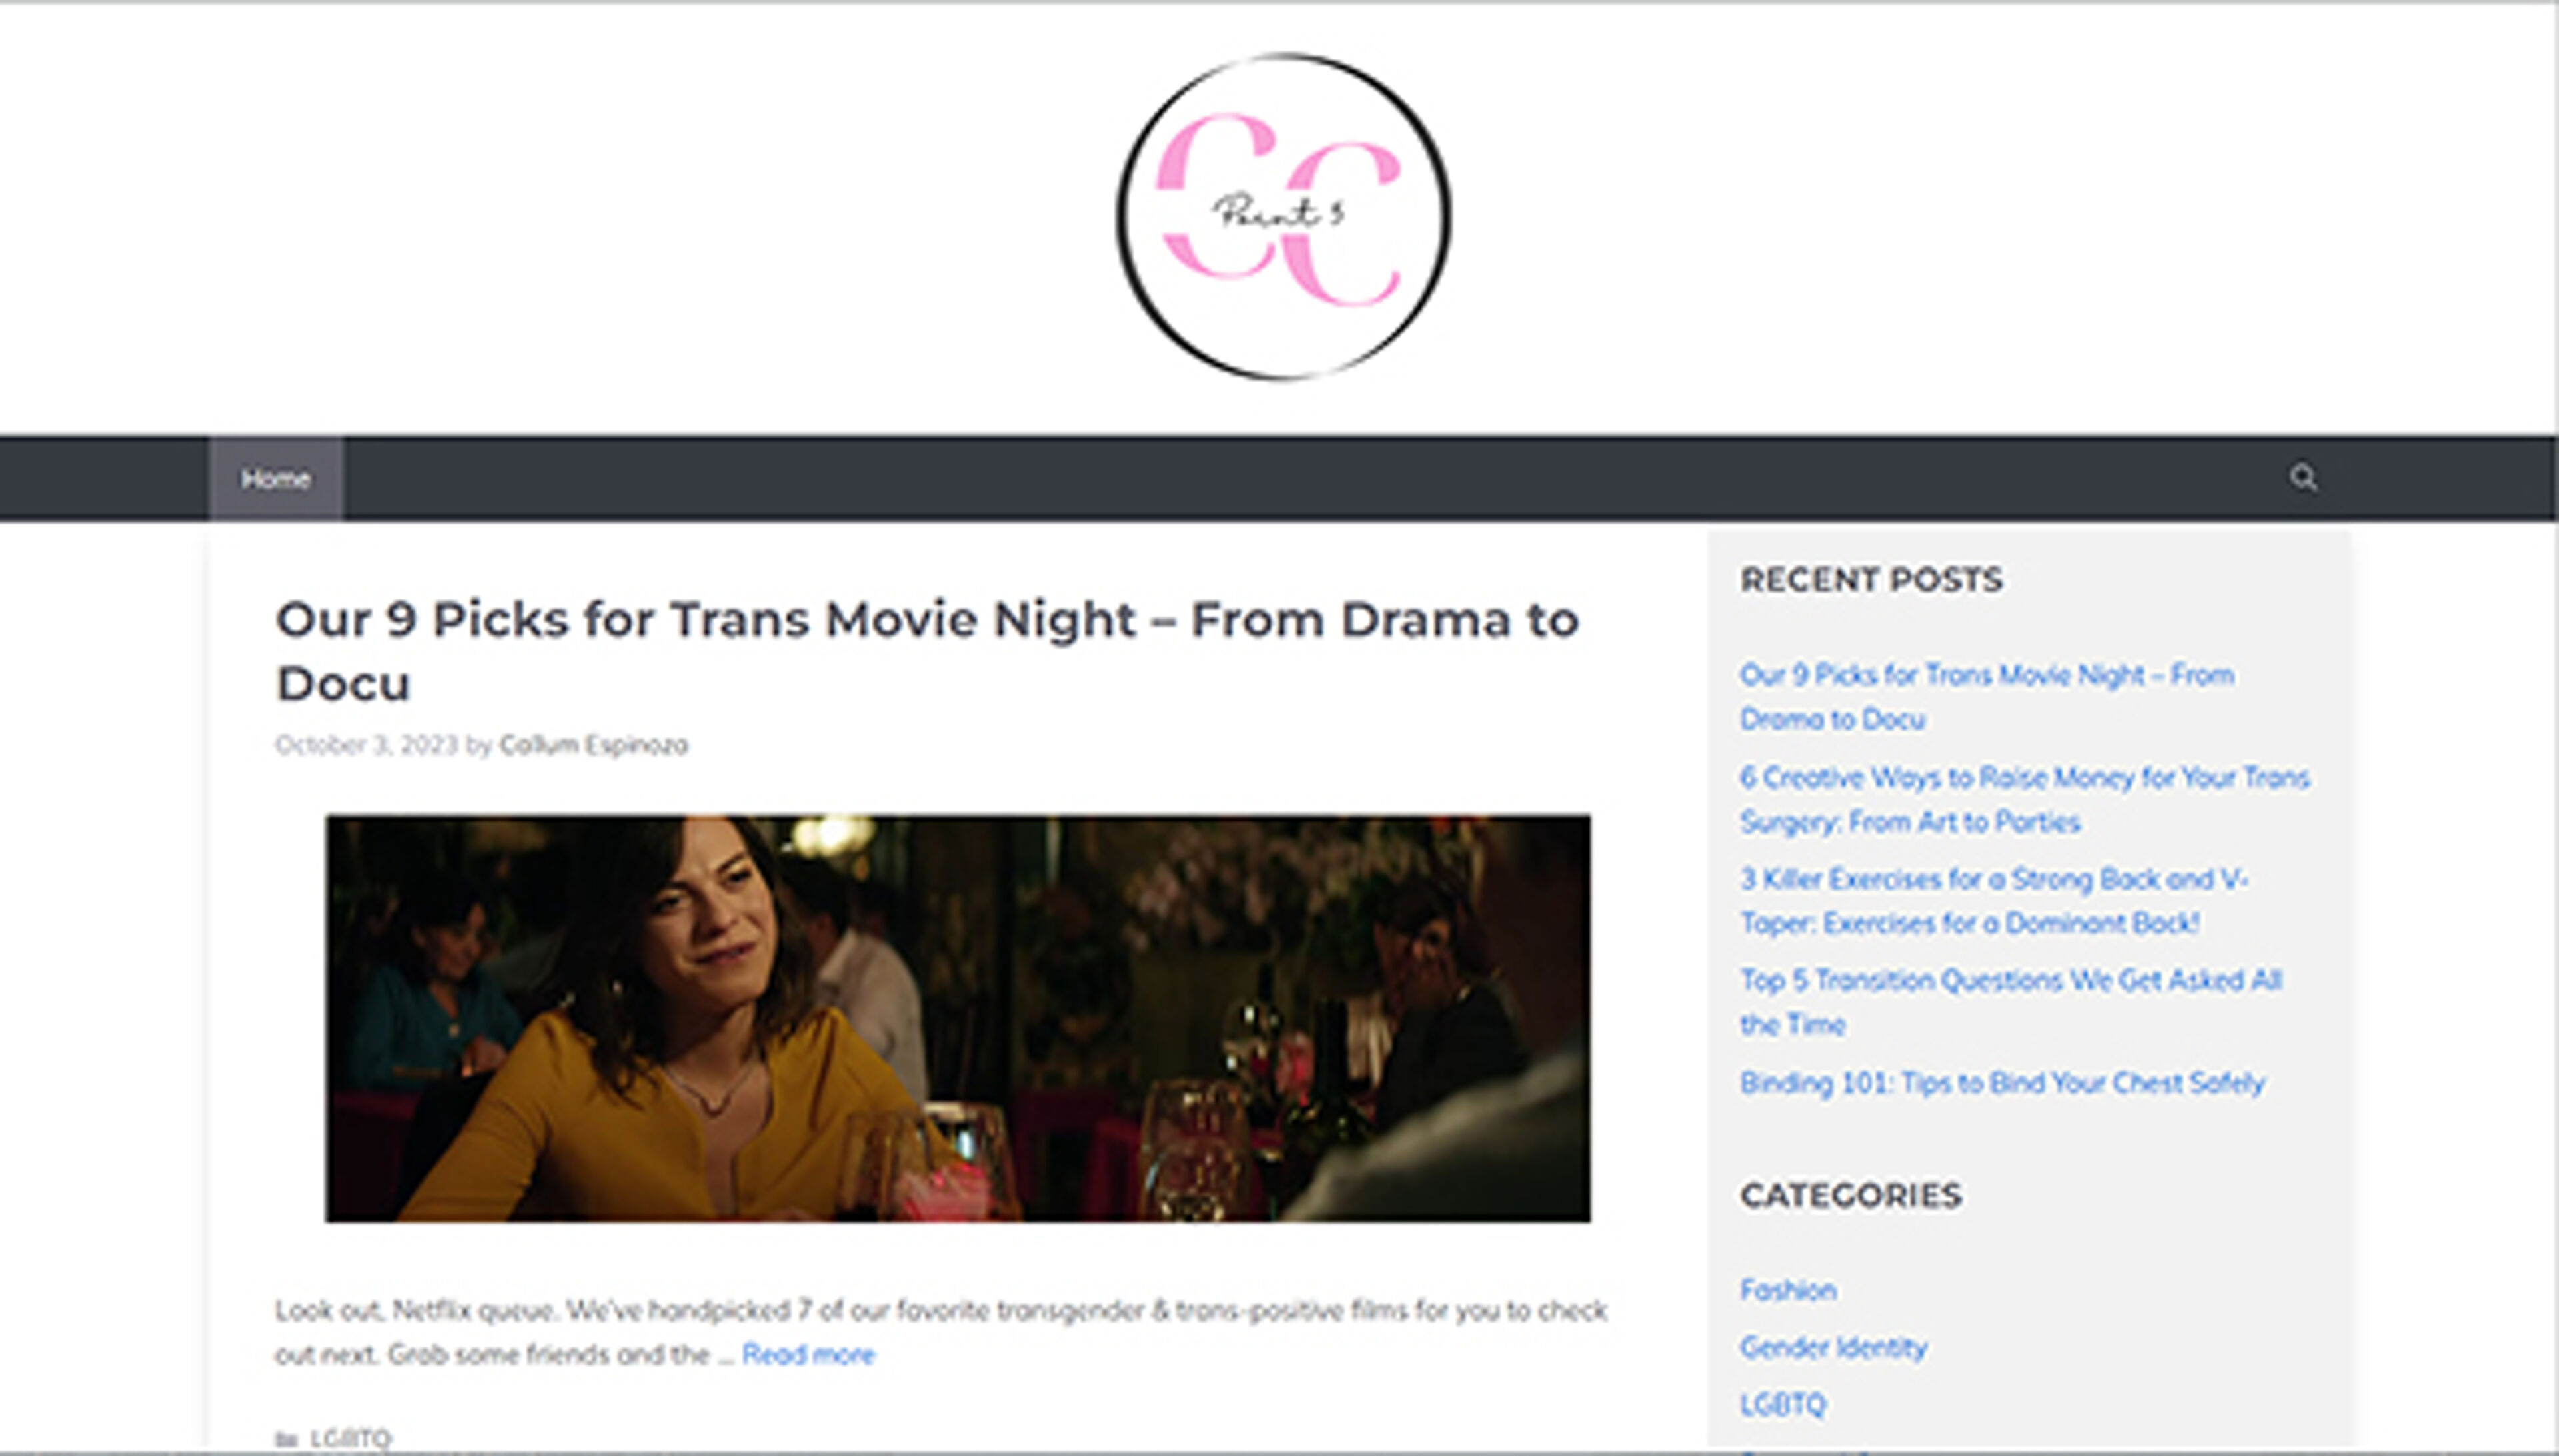Screen dimensions: 2559x1456
Task: Open the LGBTQ tag below the post excerpt
Action: pos(350,1439)
